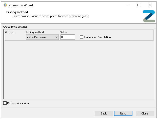
Task: Minimize the Promotion Wizard window
Action: click(127, 5)
